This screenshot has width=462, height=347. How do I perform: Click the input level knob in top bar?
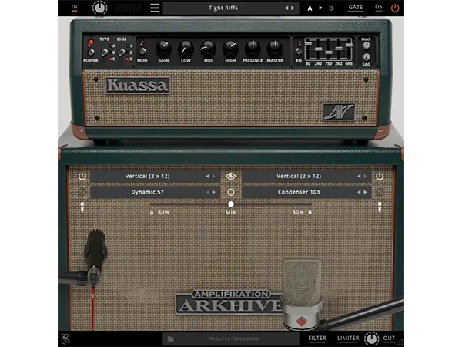(x=100, y=8)
